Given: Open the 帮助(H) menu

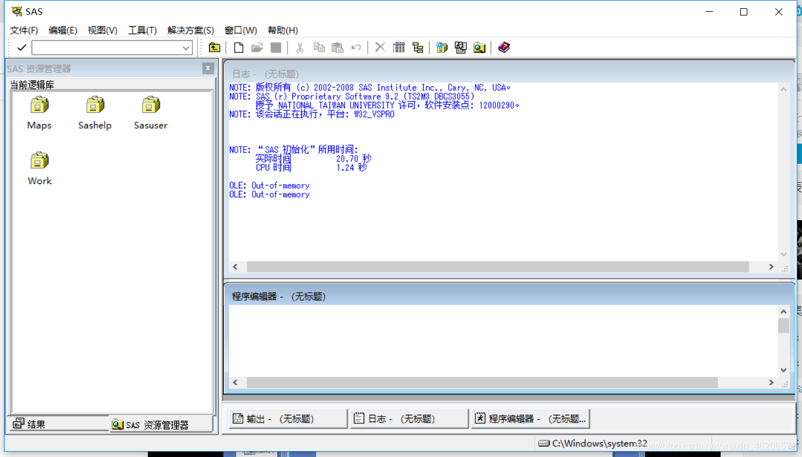Looking at the screenshot, I should pos(283,30).
